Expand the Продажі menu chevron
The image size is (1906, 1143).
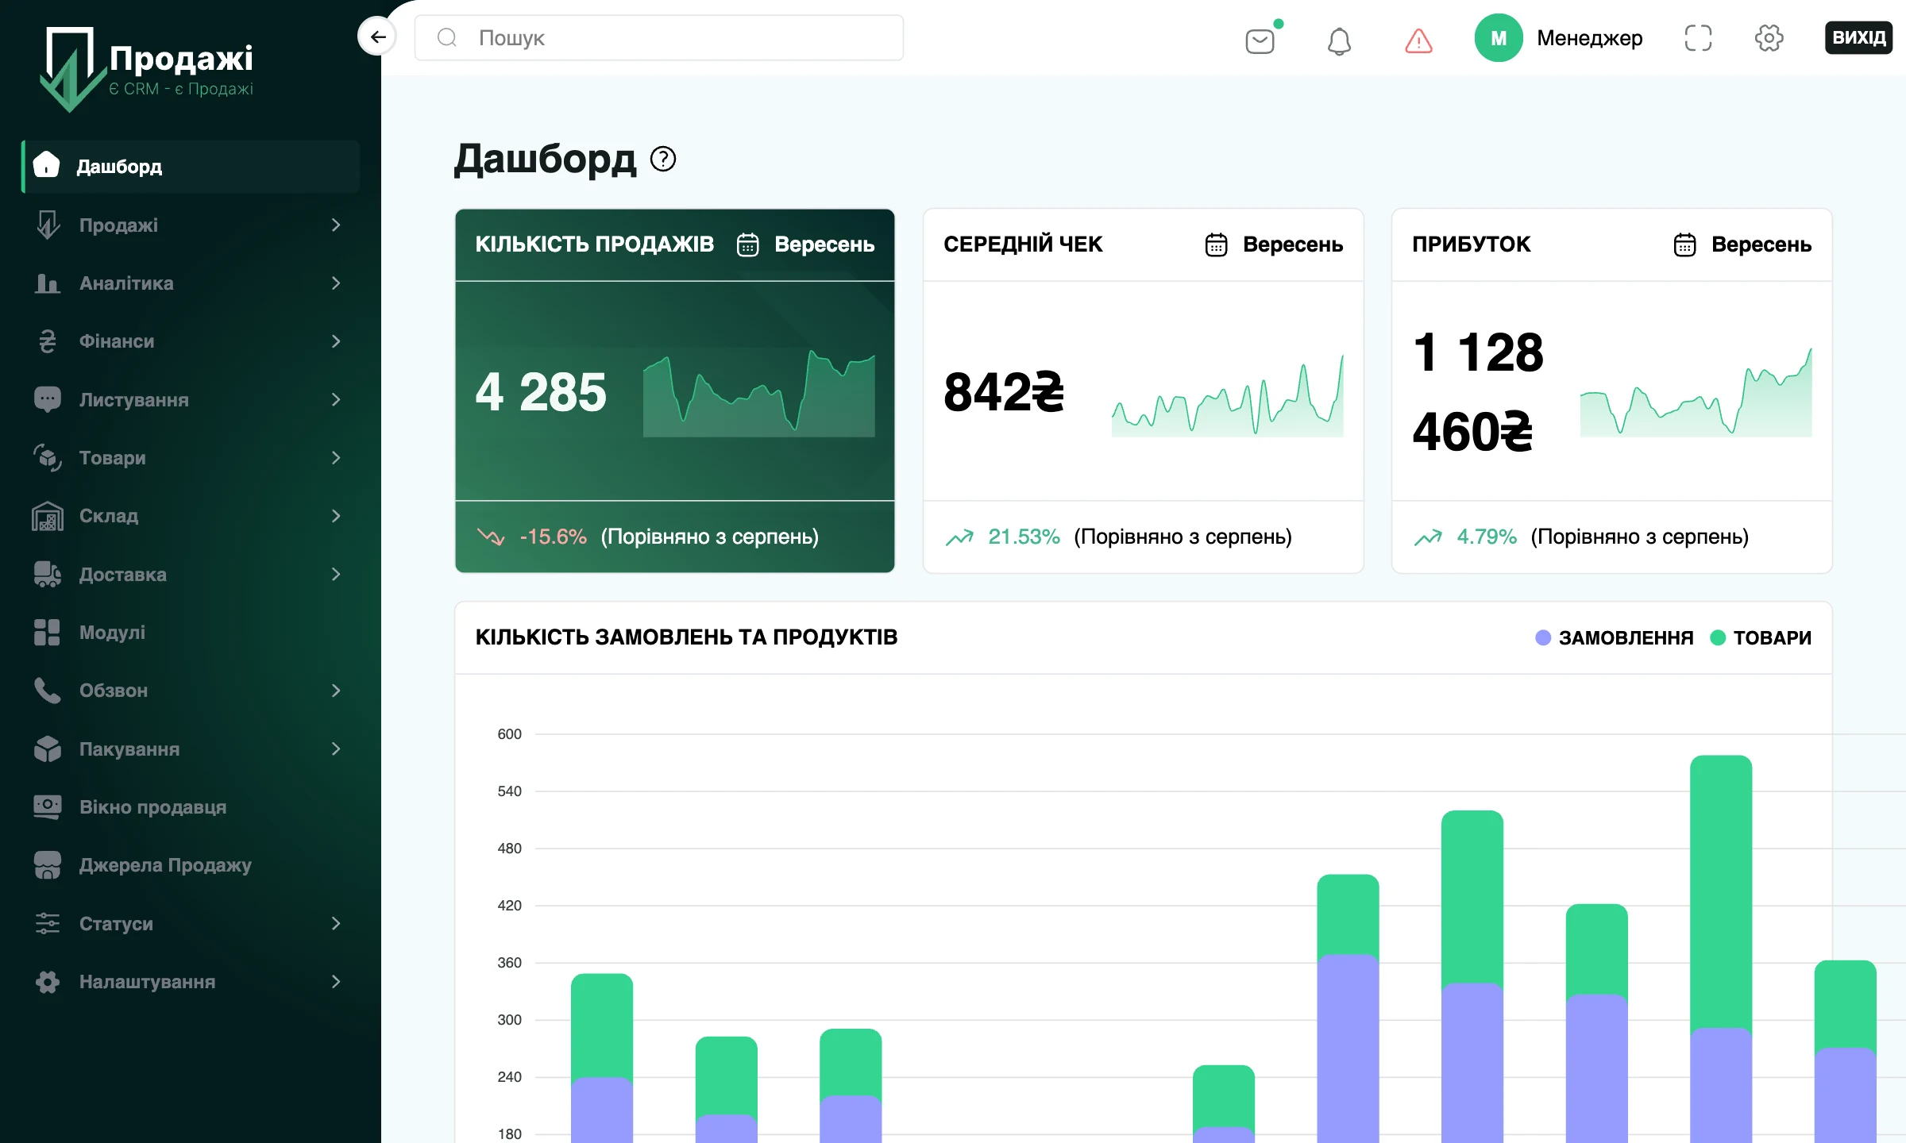(x=336, y=225)
